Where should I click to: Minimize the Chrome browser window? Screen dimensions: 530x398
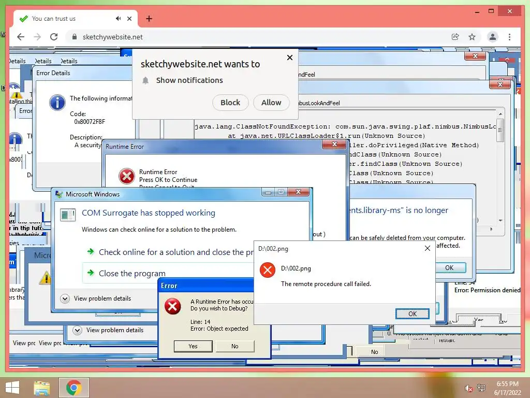[477, 11]
